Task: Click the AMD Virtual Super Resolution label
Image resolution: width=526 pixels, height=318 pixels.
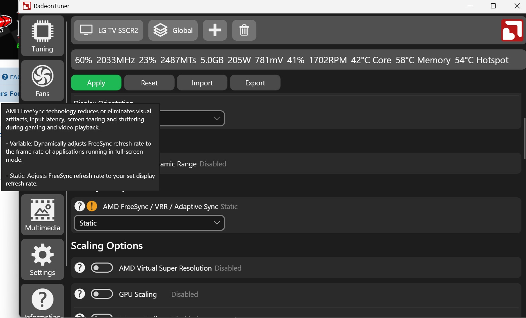Action: click(165, 268)
